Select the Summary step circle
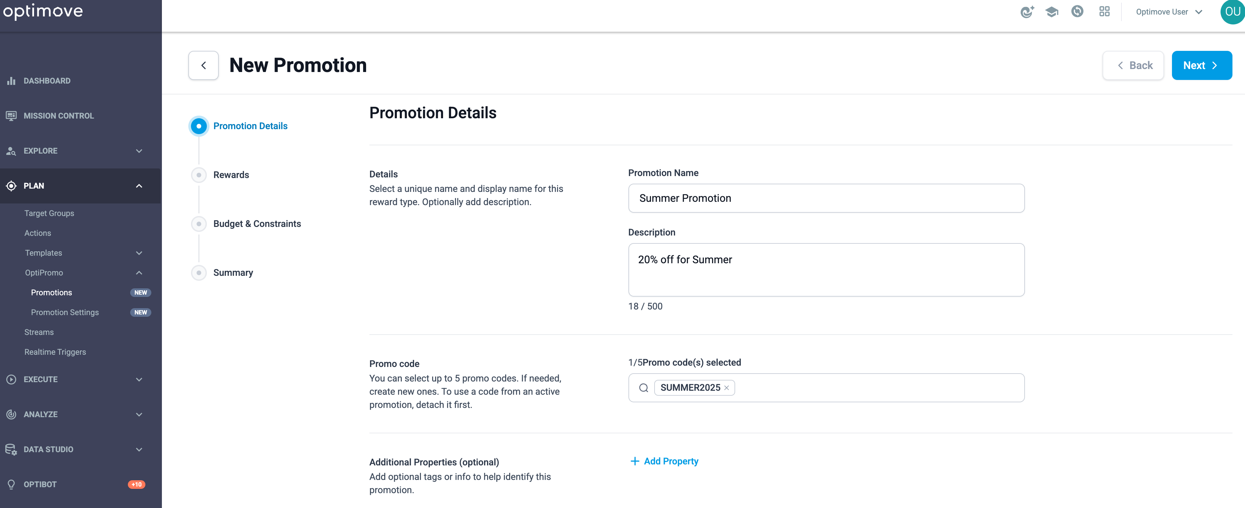The height and width of the screenshot is (508, 1245). tap(199, 272)
